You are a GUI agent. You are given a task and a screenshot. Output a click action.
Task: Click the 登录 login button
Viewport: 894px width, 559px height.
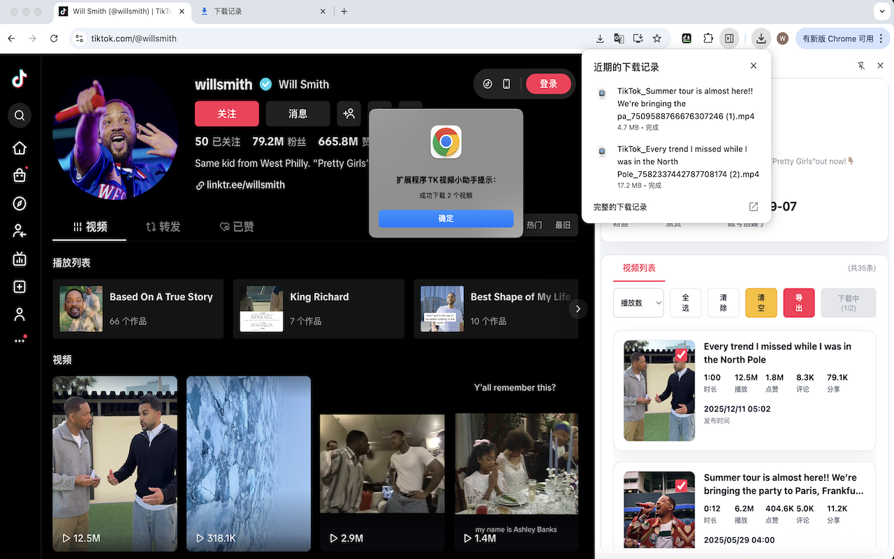click(x=548, y=84)
